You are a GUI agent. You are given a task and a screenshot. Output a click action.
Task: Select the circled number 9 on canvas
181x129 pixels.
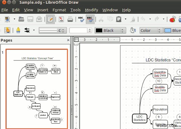click(159, 117)
